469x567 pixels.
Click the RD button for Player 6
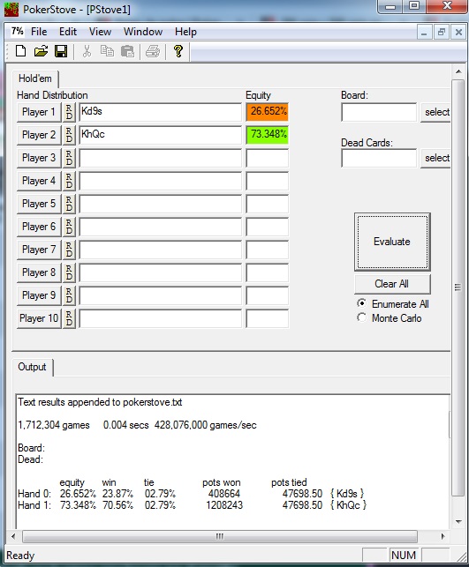click(69, 227)
